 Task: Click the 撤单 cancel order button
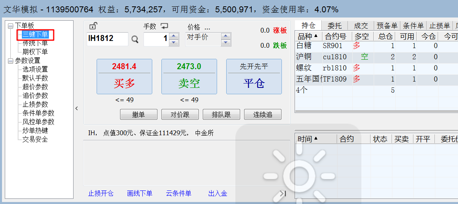(138, 115)
